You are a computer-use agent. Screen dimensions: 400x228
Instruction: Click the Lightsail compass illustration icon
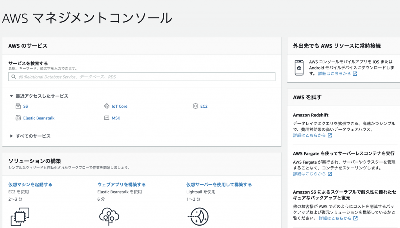click(x=198, y=217)
